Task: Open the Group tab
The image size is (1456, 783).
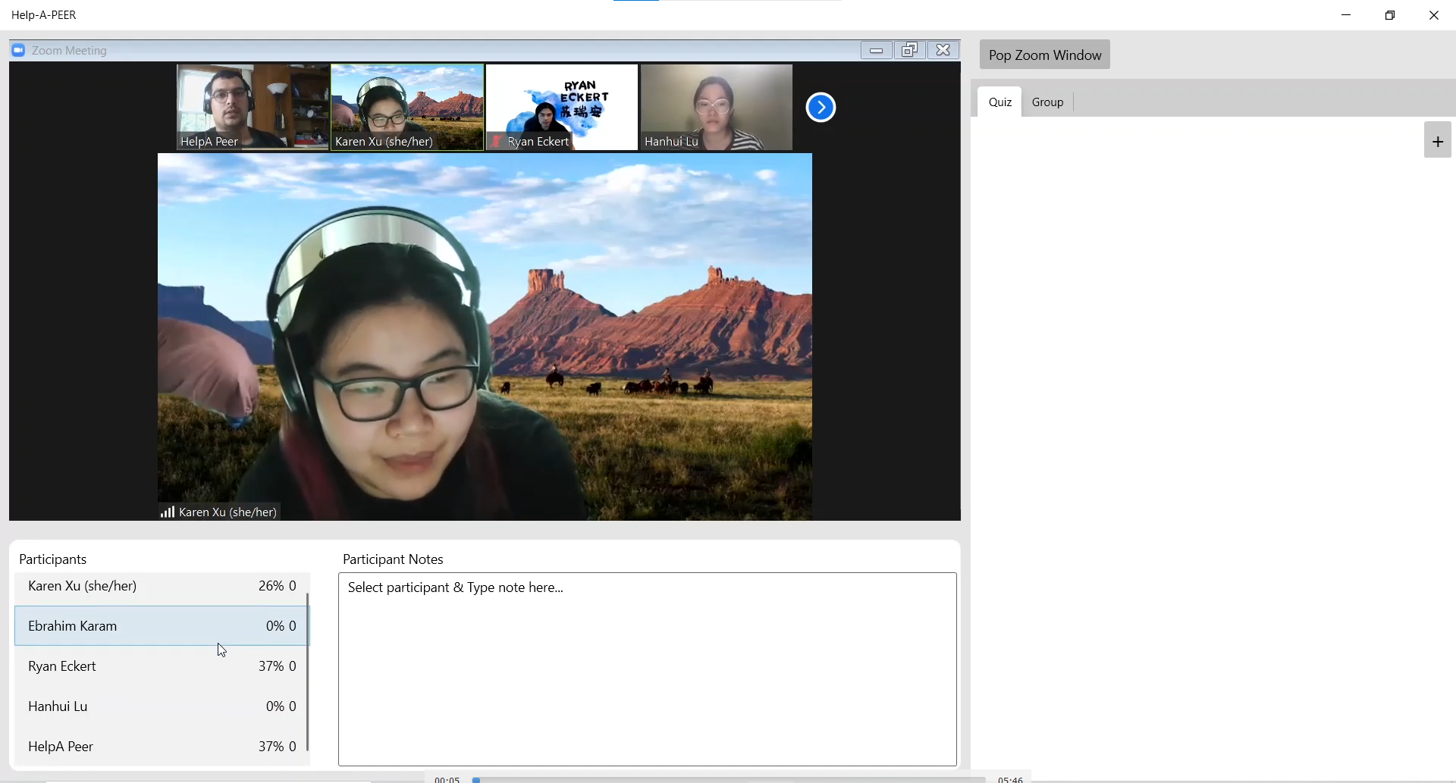Action: tap(1047, 102)
